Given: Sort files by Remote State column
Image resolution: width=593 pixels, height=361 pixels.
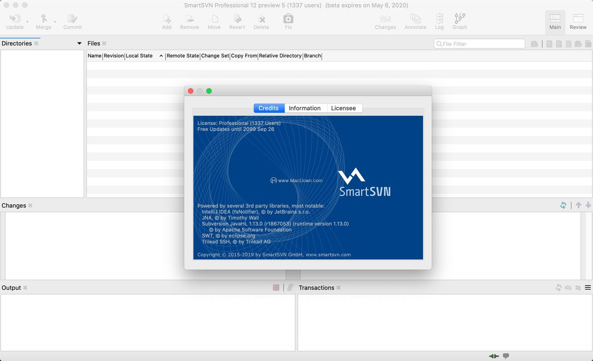Looking at the screenshot, I should [183, 56].
